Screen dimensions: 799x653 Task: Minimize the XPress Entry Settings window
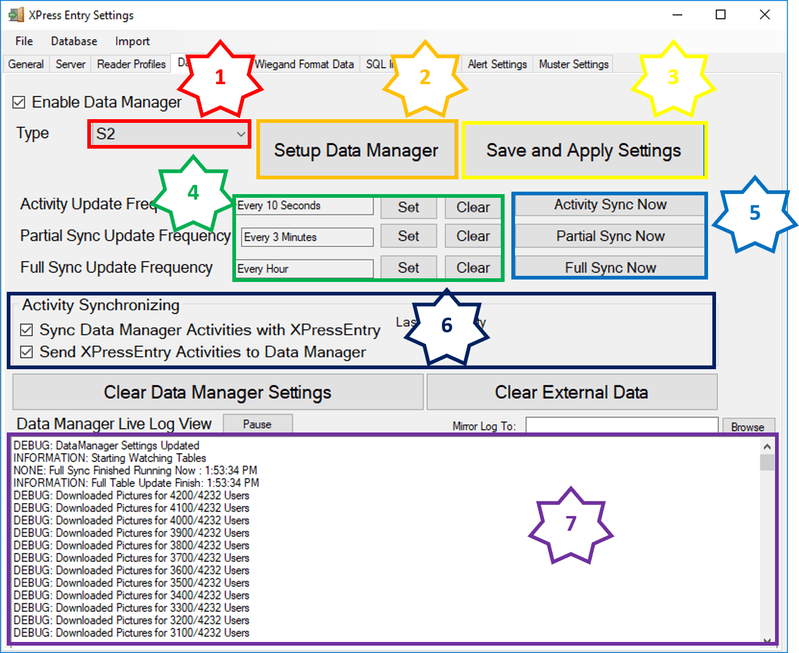(678, 15)
